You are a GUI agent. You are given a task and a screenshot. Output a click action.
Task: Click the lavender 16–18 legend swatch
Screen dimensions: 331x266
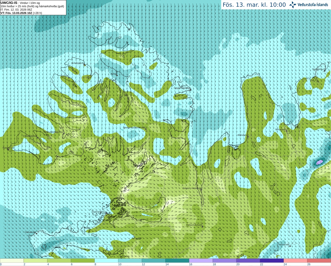(x=201, y=261)
